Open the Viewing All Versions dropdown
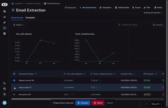 click(x=153, y=13)
